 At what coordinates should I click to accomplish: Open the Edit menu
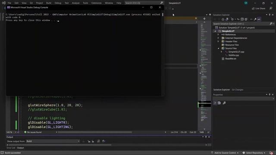click(x=16, y=3)
